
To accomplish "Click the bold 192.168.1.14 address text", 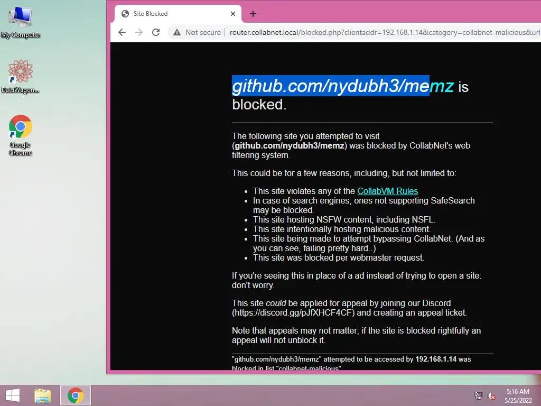I will pos(436,359).
